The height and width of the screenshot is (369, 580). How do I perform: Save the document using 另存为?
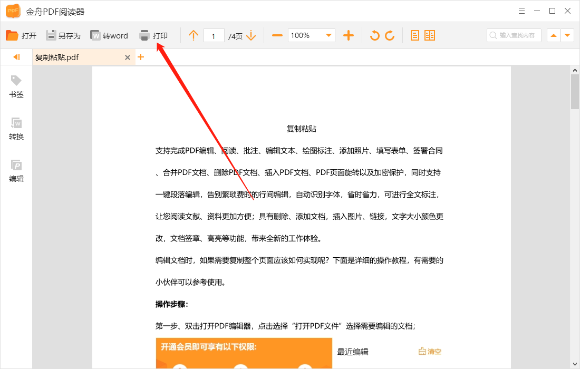tap(63, 35)
